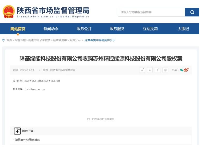Increase font size with A+ icon
Screen dimensions: 200x150
pyautogui.click(x=142, y=70)
